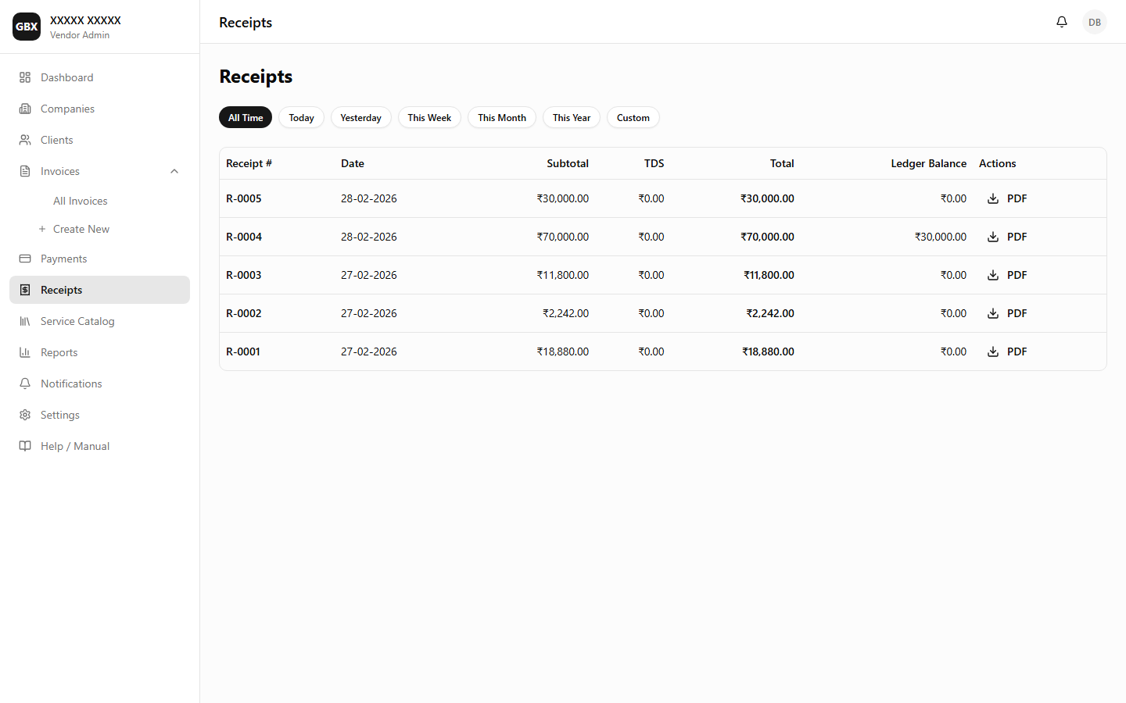Click the Receipt # column header
The width and height of the screenshot is (1126, 703).
249,163
